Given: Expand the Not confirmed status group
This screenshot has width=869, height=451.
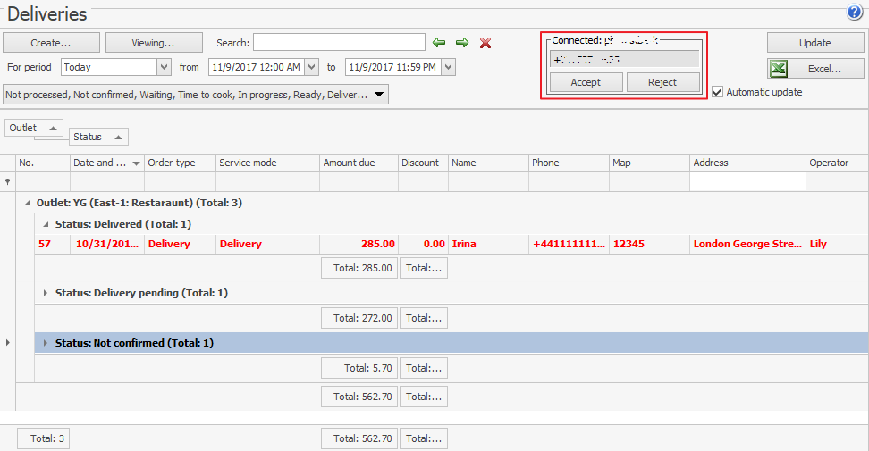Looking at the screenshot, I should [46, 343].
